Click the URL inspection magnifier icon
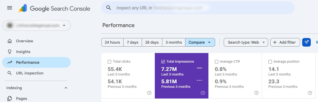 (x=10, y=73)
